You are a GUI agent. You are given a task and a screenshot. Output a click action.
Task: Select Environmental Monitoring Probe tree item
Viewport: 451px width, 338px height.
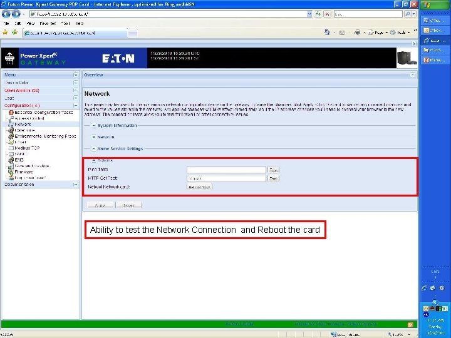coord(45,136)
